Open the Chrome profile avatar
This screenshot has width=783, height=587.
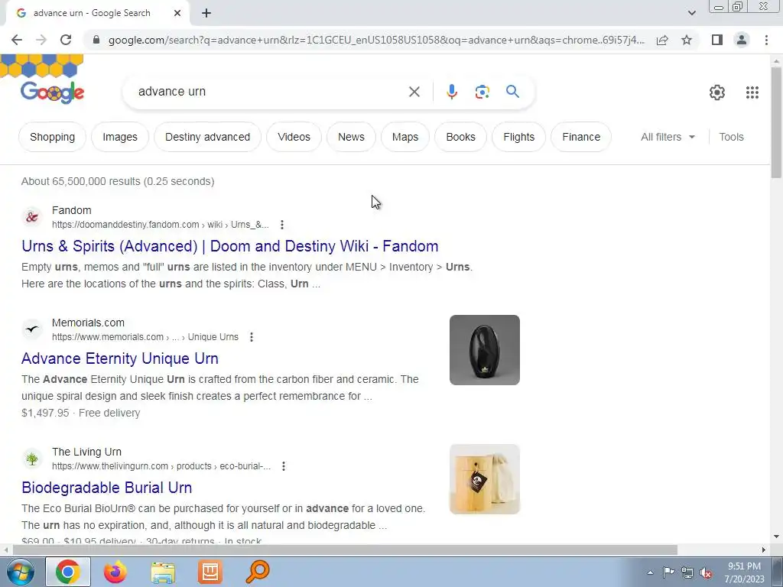pyautogui.click(x=742, y=40)
